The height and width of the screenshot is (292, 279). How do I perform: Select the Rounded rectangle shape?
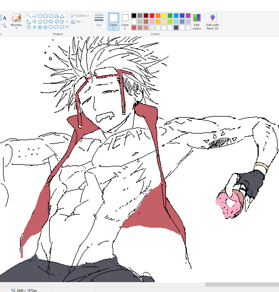coord(51,16)
